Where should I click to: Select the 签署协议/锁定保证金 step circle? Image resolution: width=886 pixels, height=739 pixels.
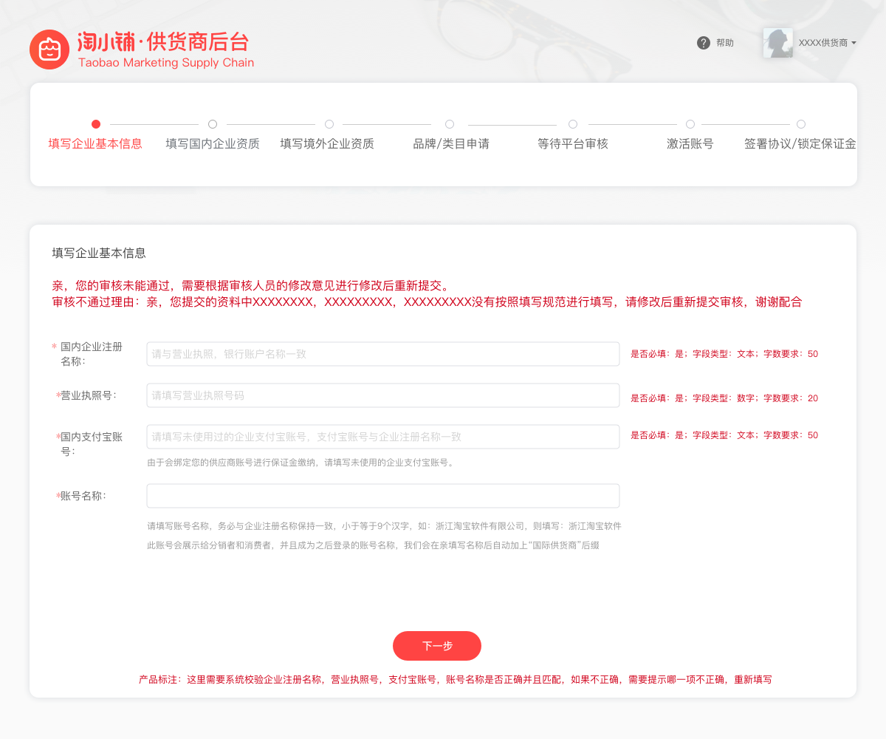pos(801,124)
